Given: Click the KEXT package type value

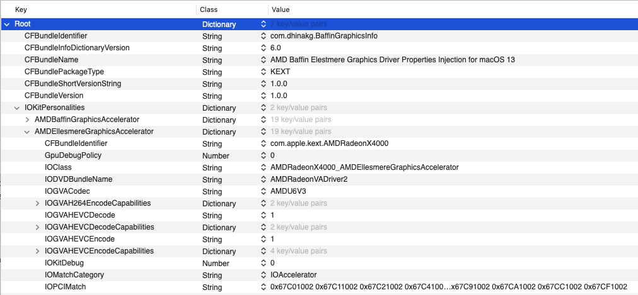Looking at the screenshot, I should tap(280, 72).
